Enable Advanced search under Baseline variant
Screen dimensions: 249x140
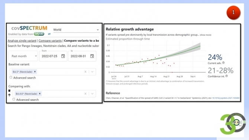[x=11, y=77]
